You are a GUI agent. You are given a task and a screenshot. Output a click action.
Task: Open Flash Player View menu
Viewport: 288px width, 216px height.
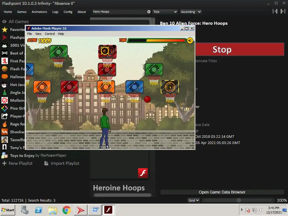click(38, 34)
